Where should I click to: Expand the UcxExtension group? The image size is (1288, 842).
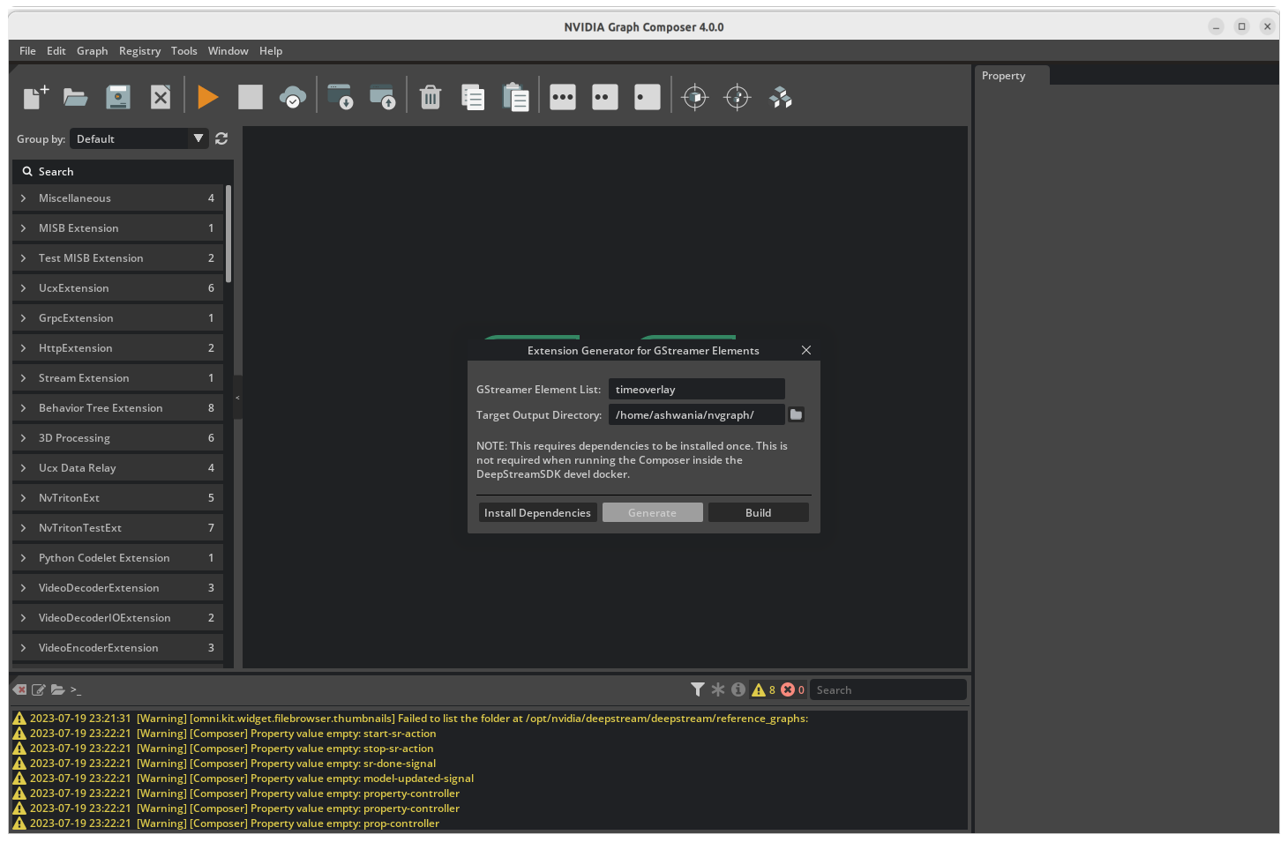pos(117,288)
